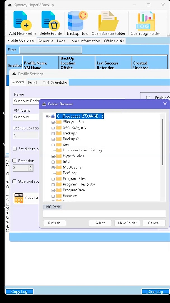The width and height of the screenshot is (170, 303).
Task: Open the Email tab in Profile Settings
Action: point(32,83)
